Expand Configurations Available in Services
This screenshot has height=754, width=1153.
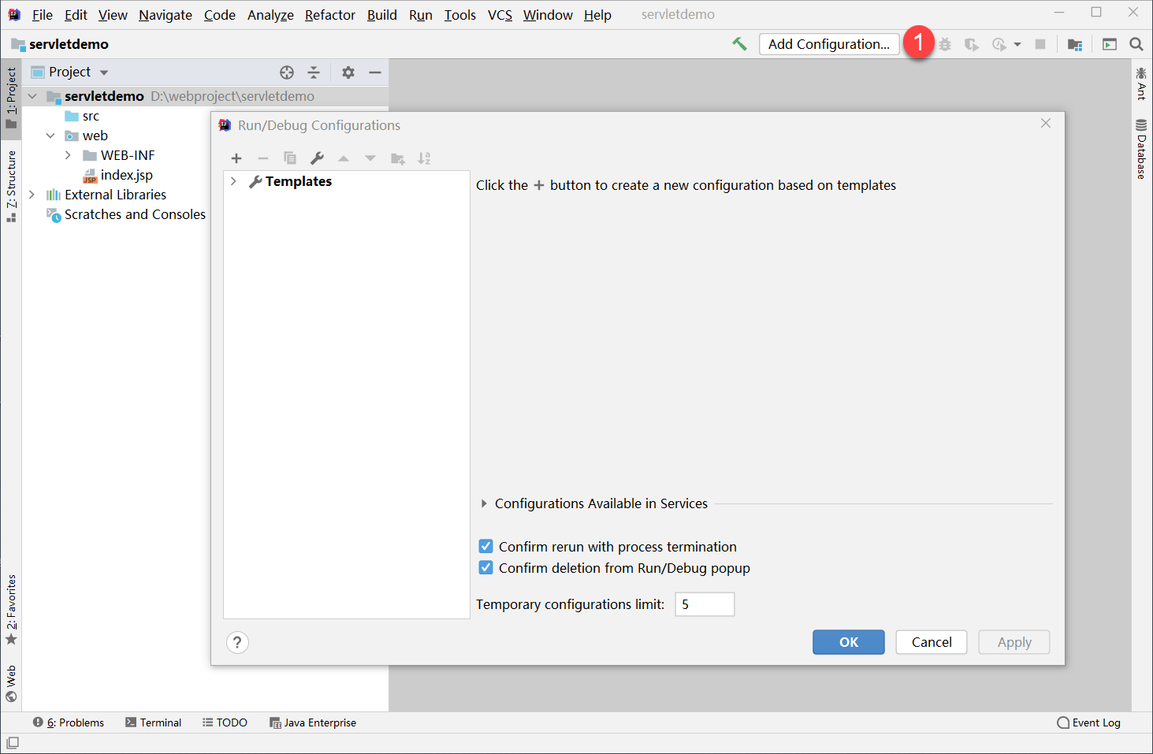click(x=484, y=503)
